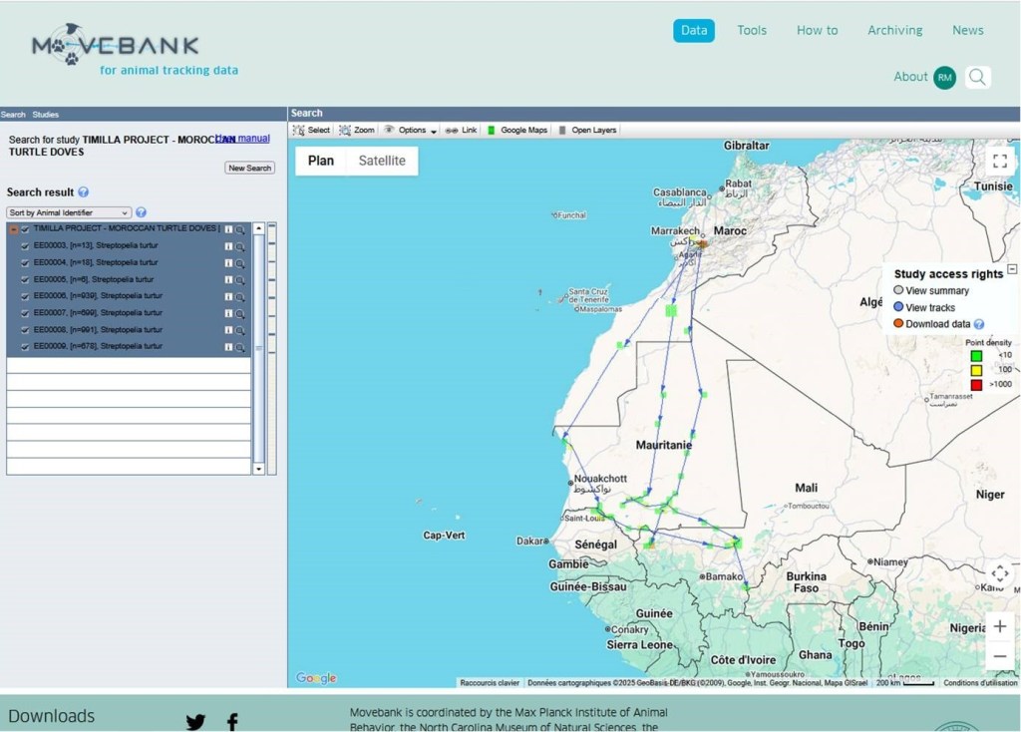Image resolution: width=1021 pixels, height=732 pixels.
Task: Uncheck the EE00003 animal checkbox
Action: click(x=25, y=246)
